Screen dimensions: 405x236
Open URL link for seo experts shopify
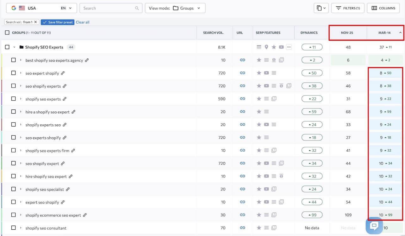pyautogui.click(x=242, y=138)
